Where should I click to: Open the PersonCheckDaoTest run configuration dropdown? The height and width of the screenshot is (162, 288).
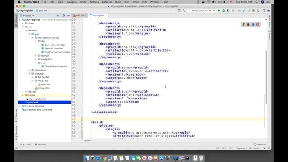202,11
